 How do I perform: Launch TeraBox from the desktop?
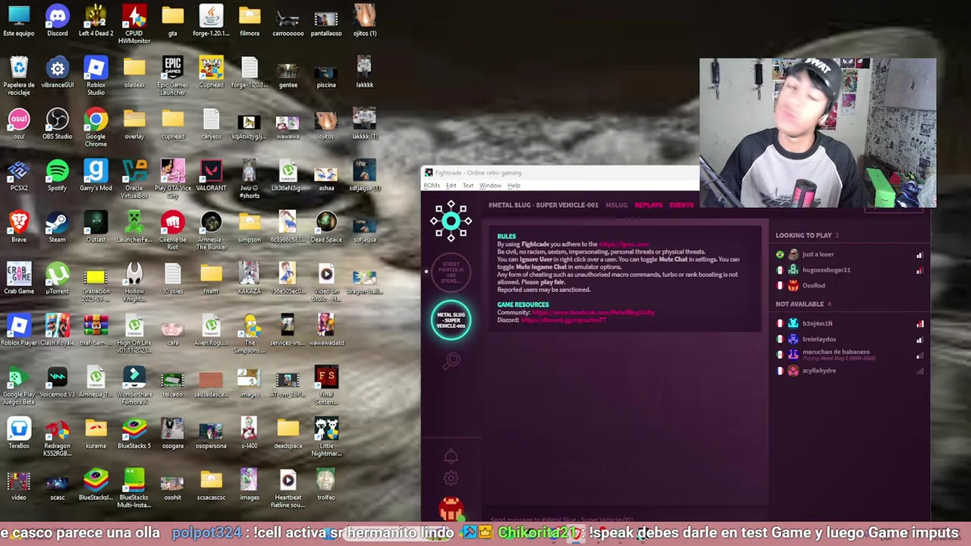click(19, 434)
